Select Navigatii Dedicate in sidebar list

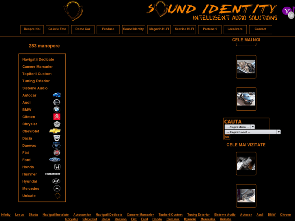(x=38, y=60)
